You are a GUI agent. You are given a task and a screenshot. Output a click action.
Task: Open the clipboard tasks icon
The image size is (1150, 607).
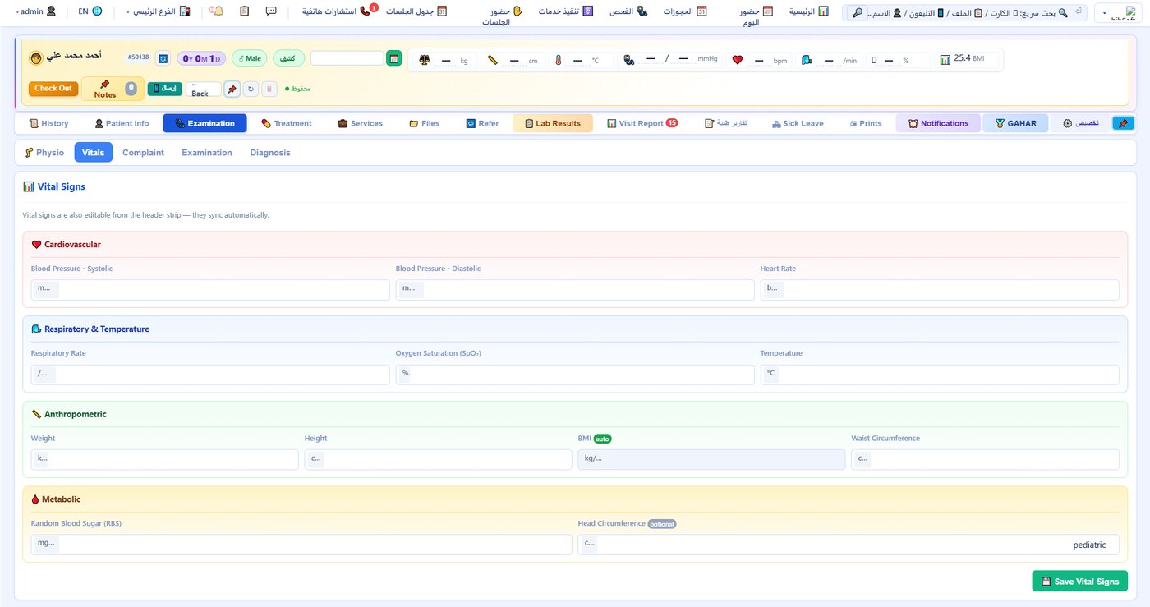[x=245, y=11]
